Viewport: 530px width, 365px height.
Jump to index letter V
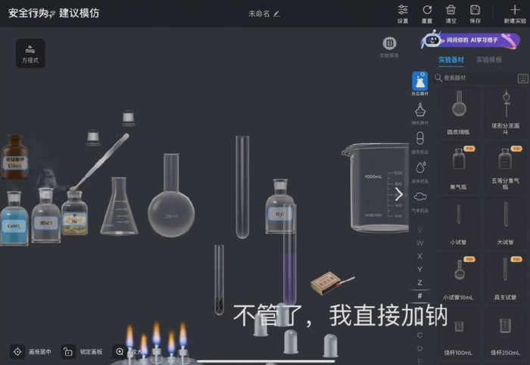[x=419, y=230]
